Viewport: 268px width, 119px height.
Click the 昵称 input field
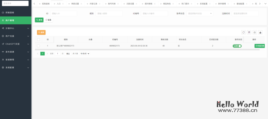(109, 13)
